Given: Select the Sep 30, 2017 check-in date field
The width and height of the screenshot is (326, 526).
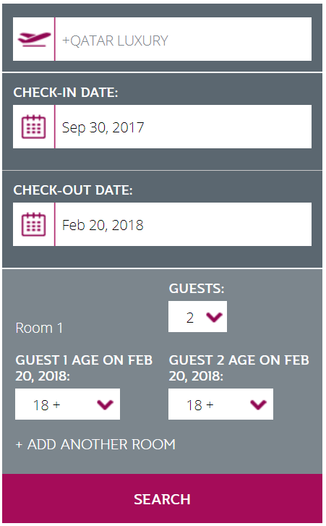Looking at the screenshot, I should coord(184,127).
